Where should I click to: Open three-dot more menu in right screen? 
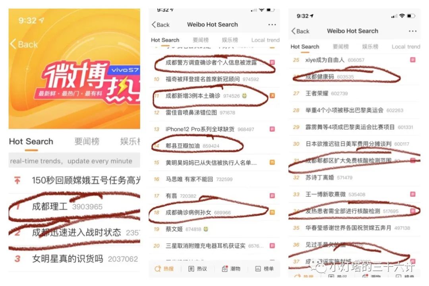pyautogui.click(x=413, y=31)
